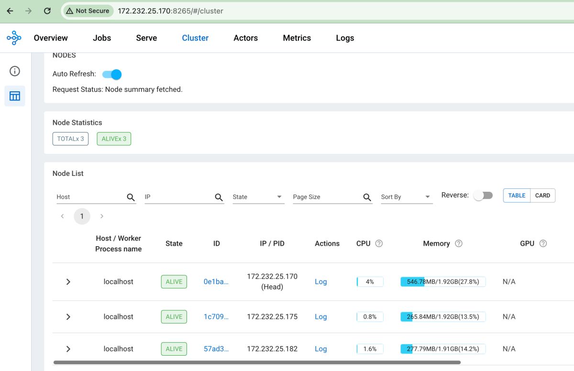Open the Sort By dropdown

click(x=407, y=197)
